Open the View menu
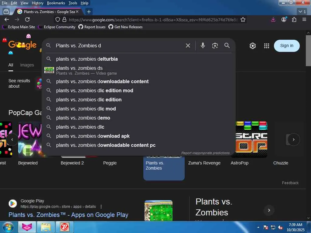This screenshot has width=311, height=233. [24, 3]
